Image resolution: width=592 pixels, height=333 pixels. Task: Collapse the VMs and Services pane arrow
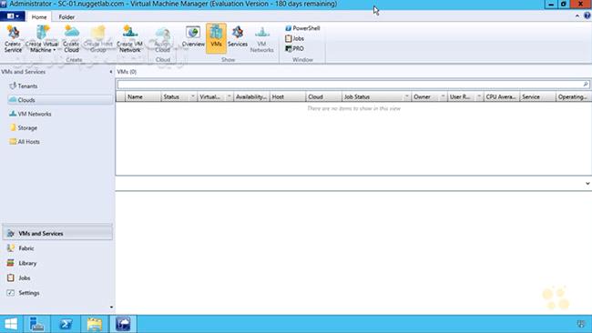tap(110, 72)
